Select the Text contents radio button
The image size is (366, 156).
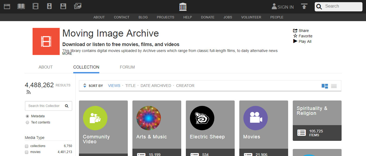tap(27, 122)
